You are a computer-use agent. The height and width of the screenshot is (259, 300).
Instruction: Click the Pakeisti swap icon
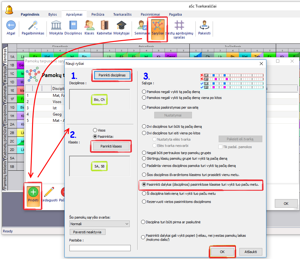point(204,26)
